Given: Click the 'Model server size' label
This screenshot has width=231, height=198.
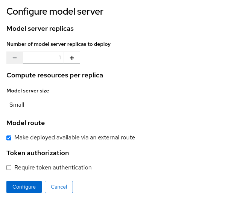Looking at the screenshot, I should pos(28,91).
